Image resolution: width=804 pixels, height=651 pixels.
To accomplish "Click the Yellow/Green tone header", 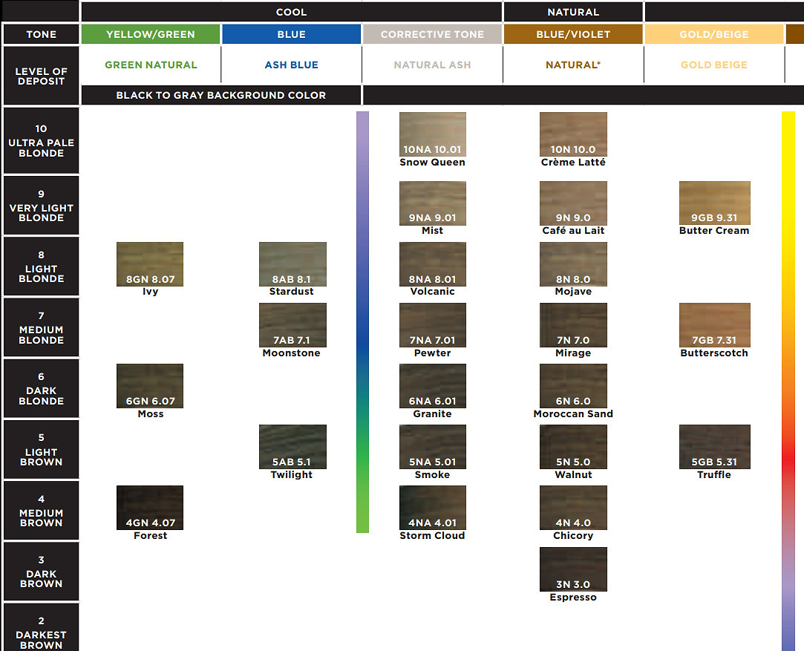I will click(x=151, y=34).
